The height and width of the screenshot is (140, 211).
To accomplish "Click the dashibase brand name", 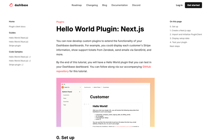I will 21,5.
